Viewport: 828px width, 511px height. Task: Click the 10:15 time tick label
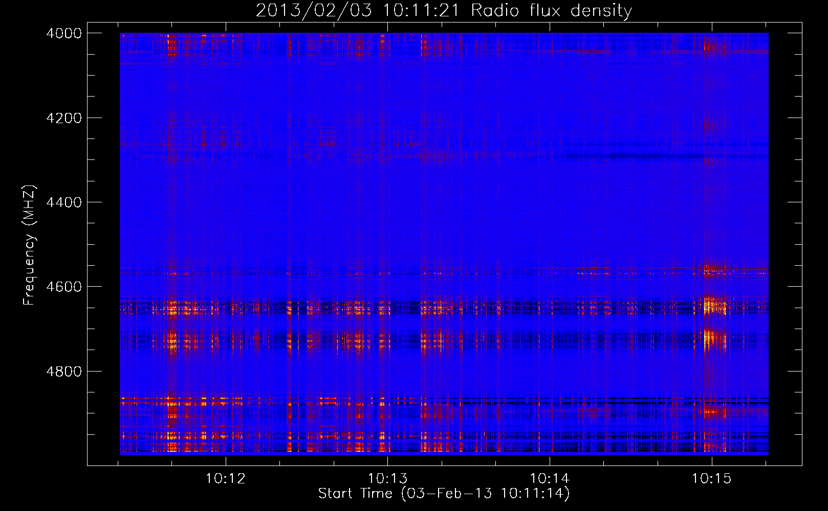tap(712, 479)
